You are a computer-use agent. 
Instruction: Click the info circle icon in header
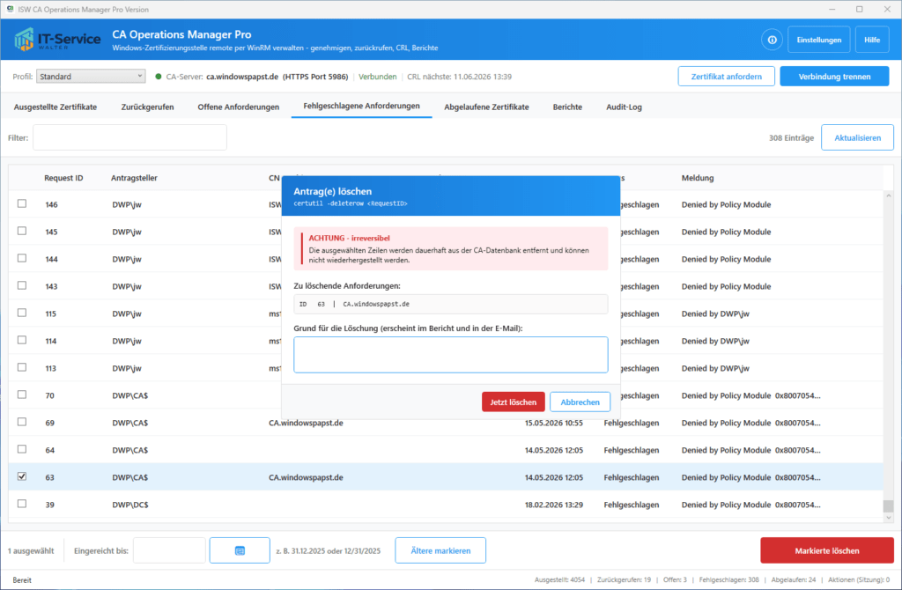(772, 40)
